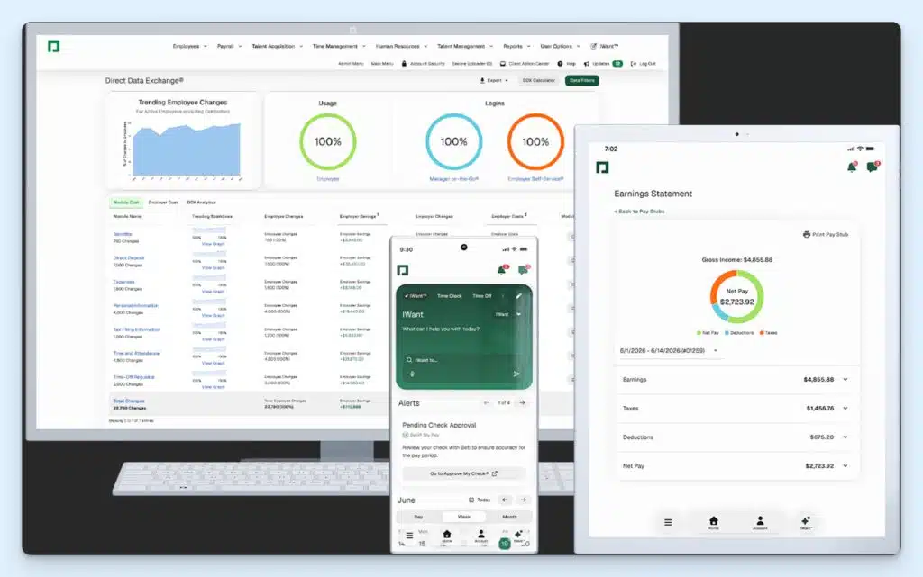Open chat messages icon on the phone
This screenshot has height=577, width=923.
click(524, 270)
